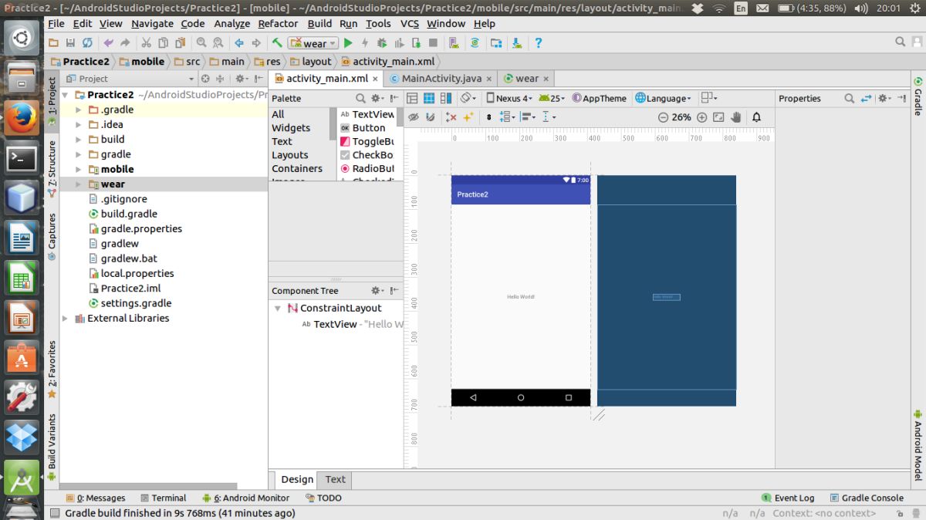The height and width of the screenshot is (520, 926).
Task: Show Design and Blueprint together icon
Action: point(444,98)
